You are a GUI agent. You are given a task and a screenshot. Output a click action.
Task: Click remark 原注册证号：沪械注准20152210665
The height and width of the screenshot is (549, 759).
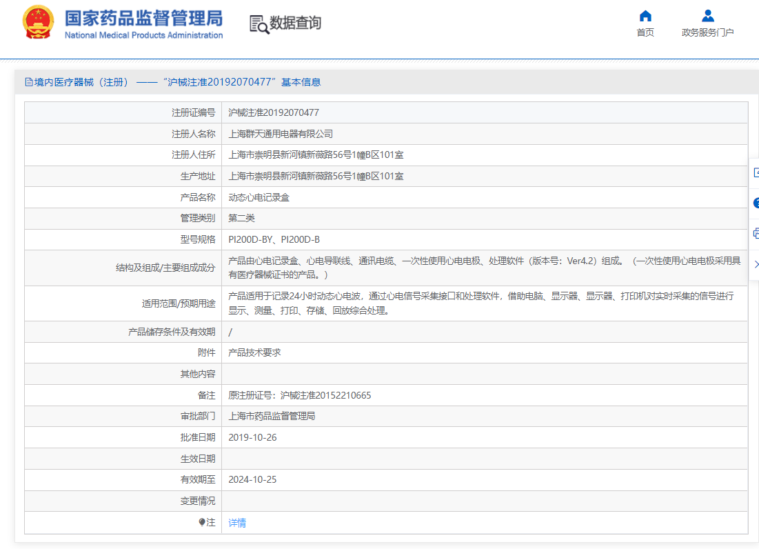[x=300, y=395]
